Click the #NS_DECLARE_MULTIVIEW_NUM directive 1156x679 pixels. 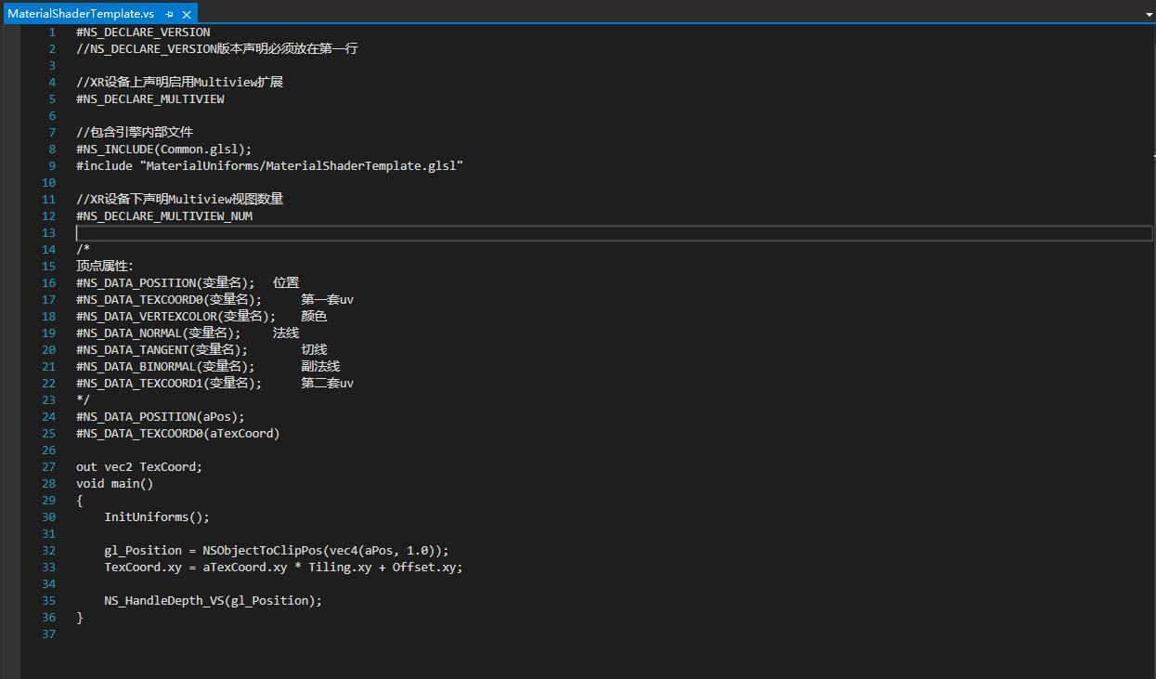(163, 216)
